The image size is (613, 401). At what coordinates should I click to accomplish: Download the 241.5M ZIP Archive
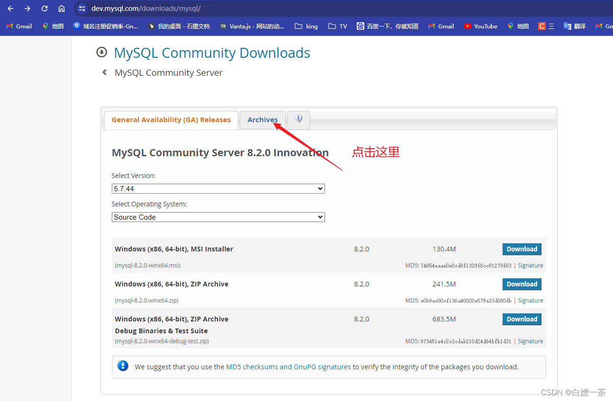click(522, 284)
